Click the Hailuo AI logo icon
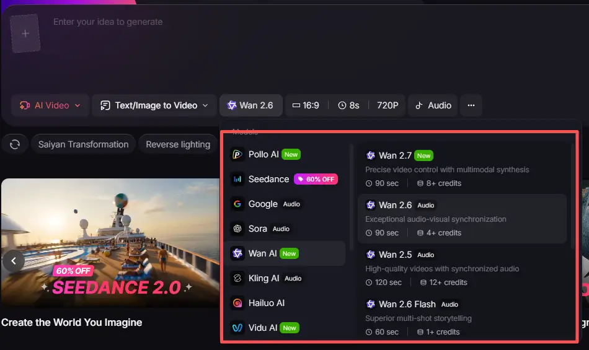 237,303
